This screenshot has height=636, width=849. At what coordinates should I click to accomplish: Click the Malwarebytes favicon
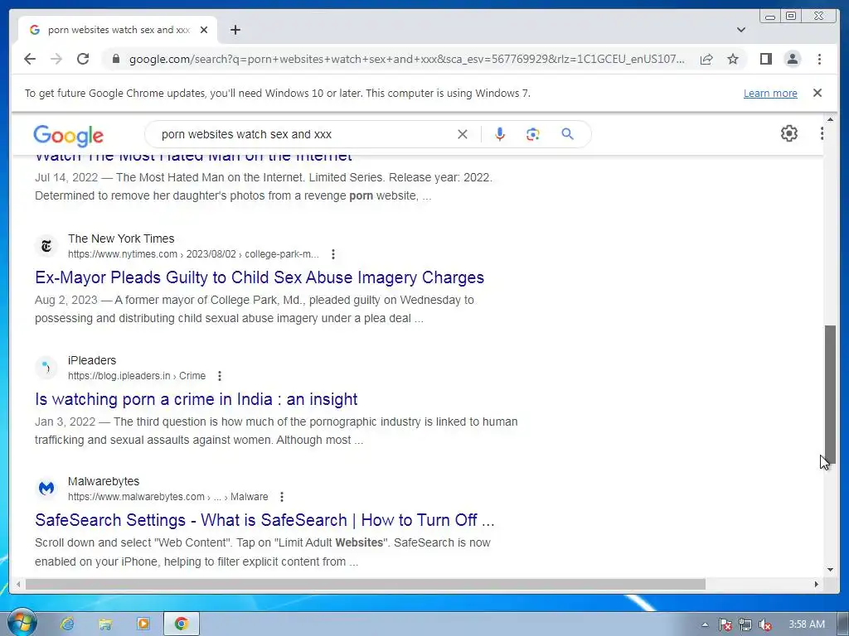pos(46,489)
